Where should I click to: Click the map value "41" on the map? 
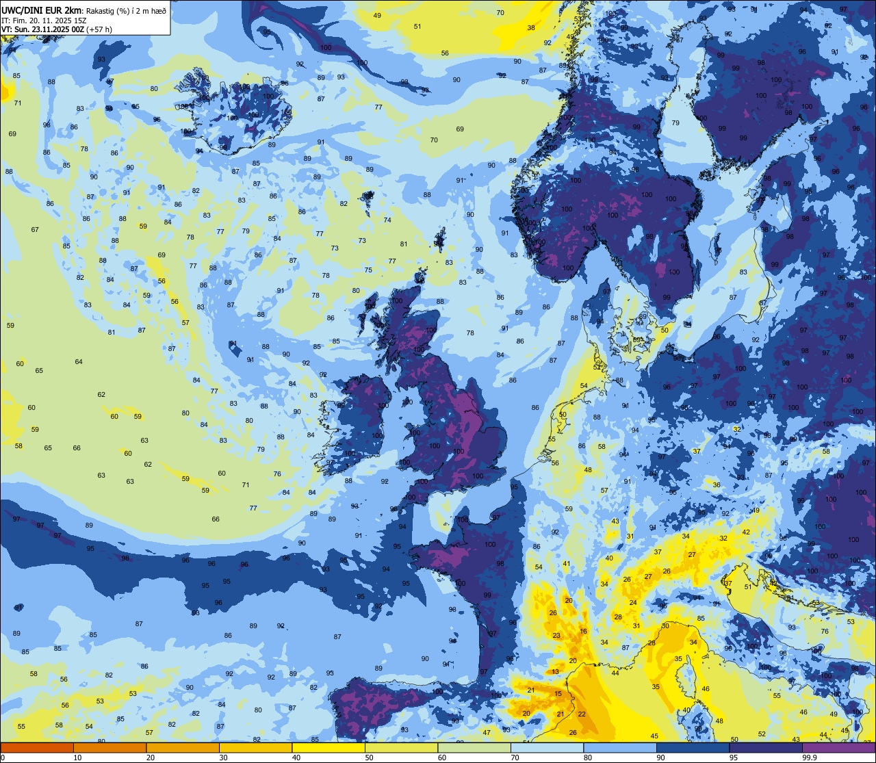566,563
